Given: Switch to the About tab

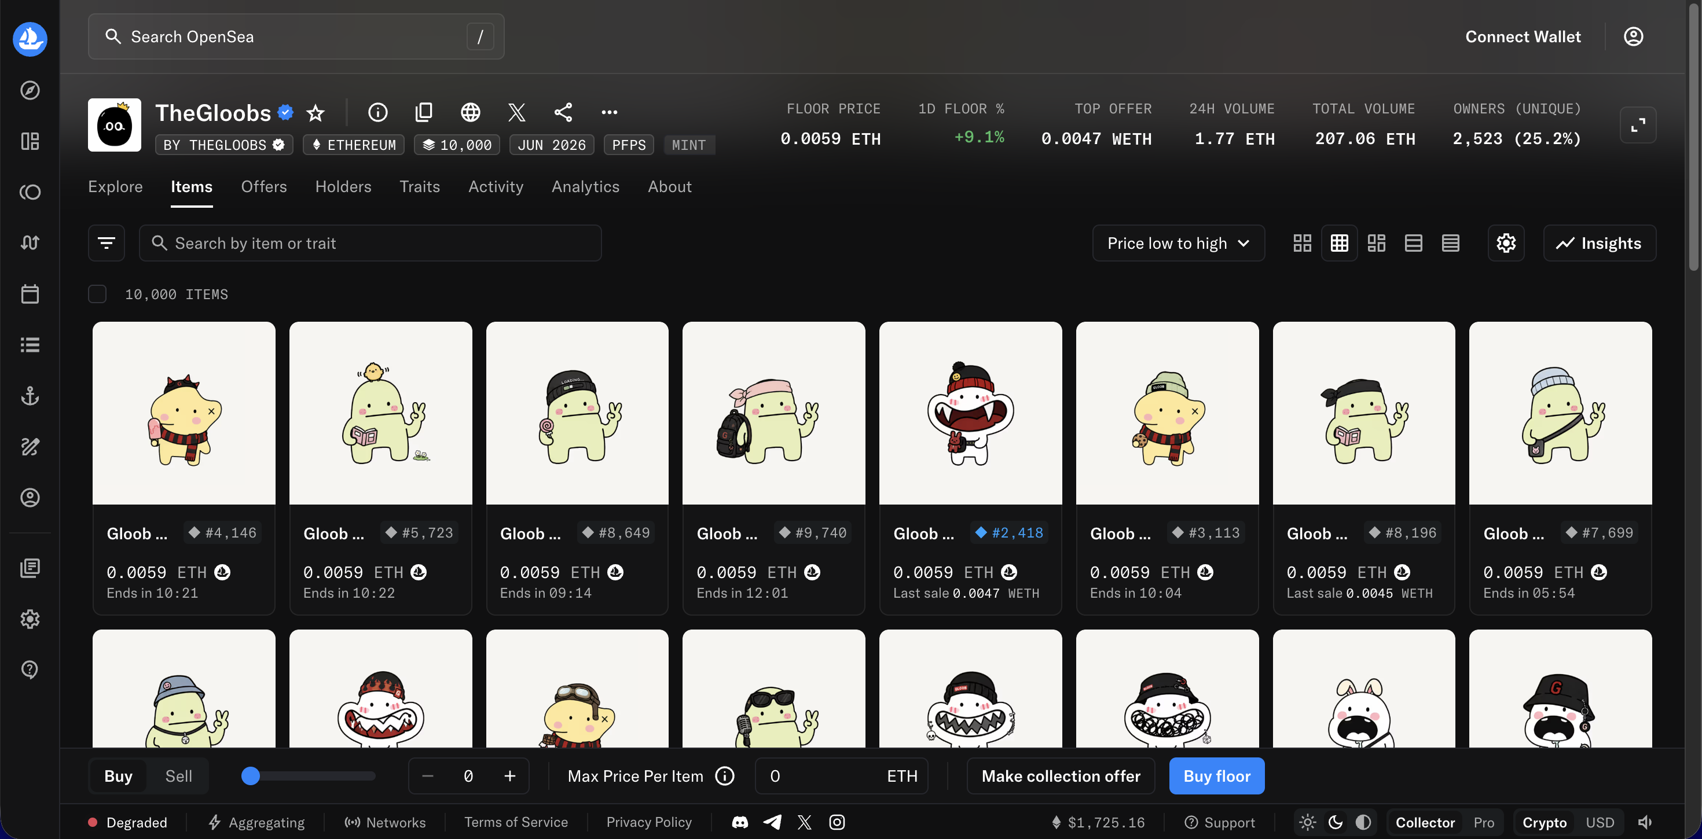Looking at the screenshot, I should [x=669, y=187].
